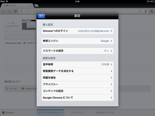Click the Wi-Fi status icon

7,1
